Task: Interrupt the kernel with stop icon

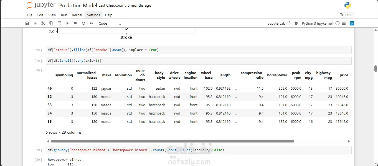Action: pos(75,23)
